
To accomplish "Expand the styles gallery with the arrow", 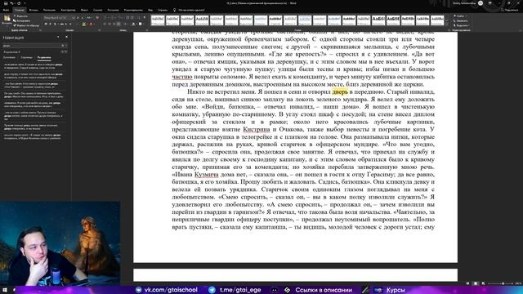I will (x=447, y=24).
